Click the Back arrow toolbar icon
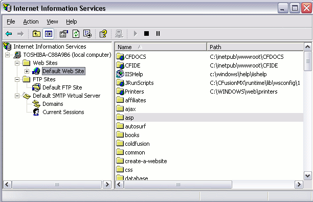The image size is (313, 202). [9, 34]
